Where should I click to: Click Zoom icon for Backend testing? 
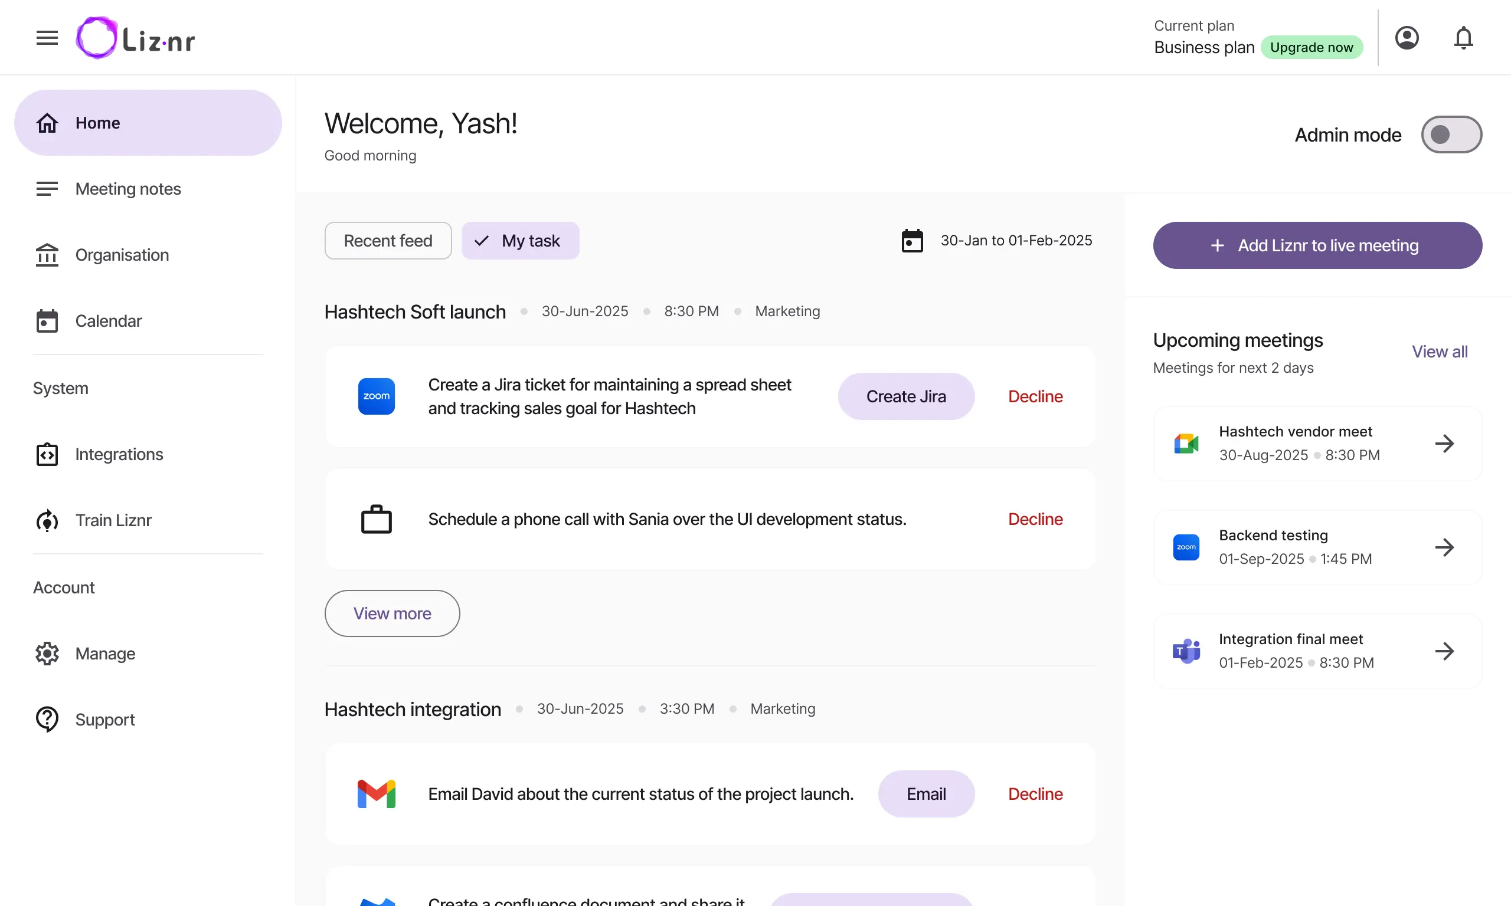(1186, 547)
